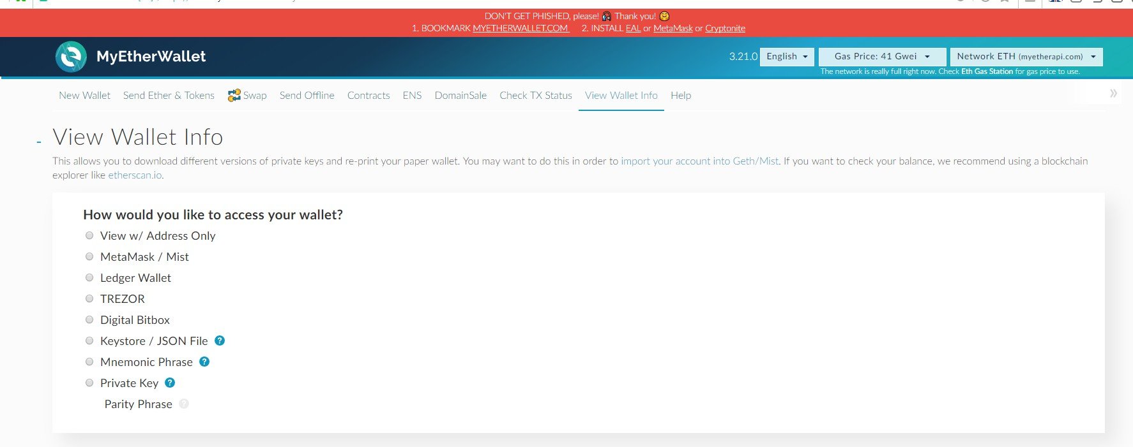Switch to Swap tab
The image size is (1133, 447).
click(x=247, y=95)
